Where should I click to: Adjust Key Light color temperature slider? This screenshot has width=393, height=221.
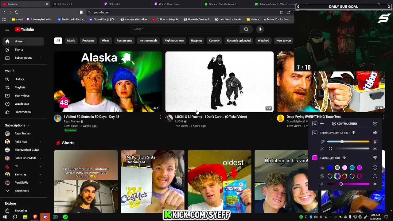(348, 142)
